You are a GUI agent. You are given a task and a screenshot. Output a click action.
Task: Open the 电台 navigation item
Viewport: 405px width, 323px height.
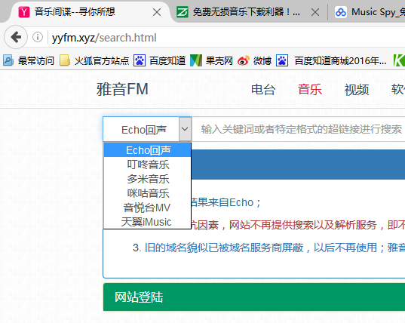click(x=263, y=90)
